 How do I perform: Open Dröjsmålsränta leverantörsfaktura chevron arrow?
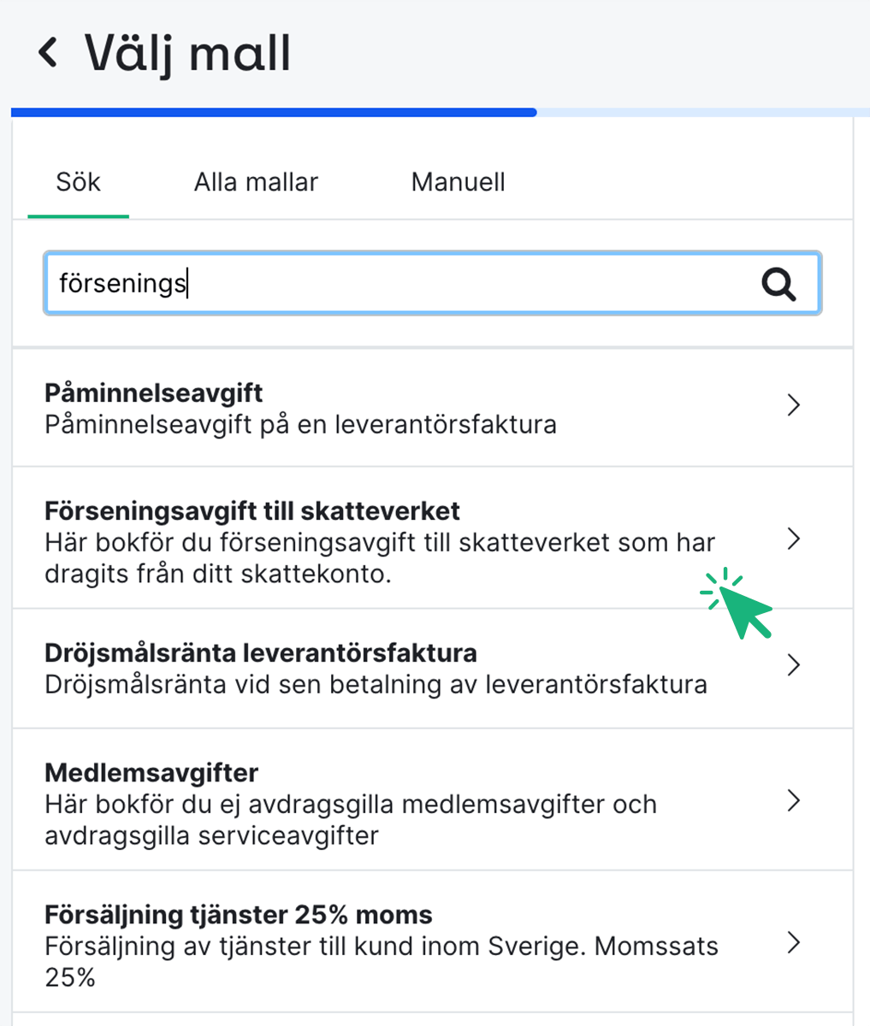794,665
